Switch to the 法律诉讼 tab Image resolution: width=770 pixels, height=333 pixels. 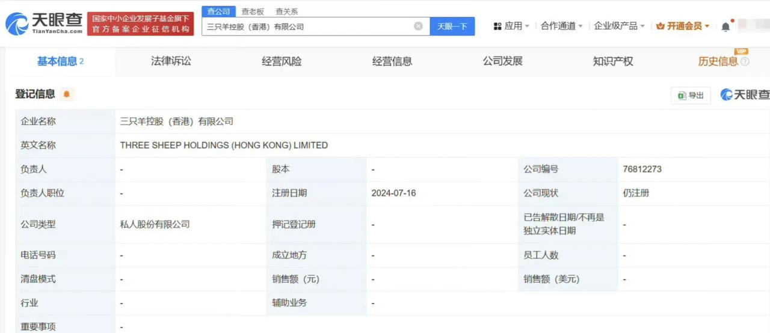[171, 61]
